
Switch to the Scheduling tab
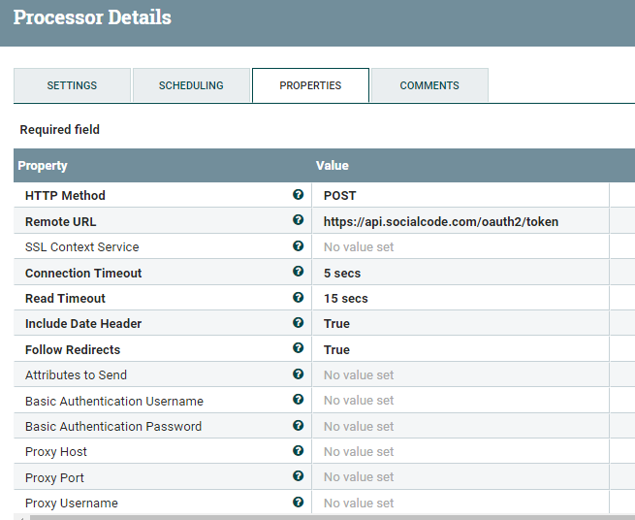point(191,85)
